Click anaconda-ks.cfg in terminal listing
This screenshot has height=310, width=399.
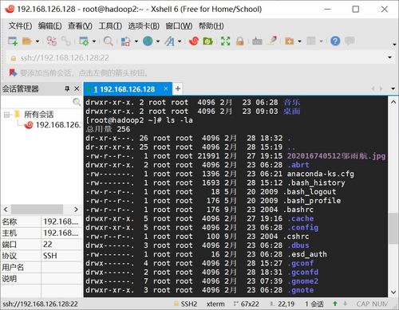point(320,174)
